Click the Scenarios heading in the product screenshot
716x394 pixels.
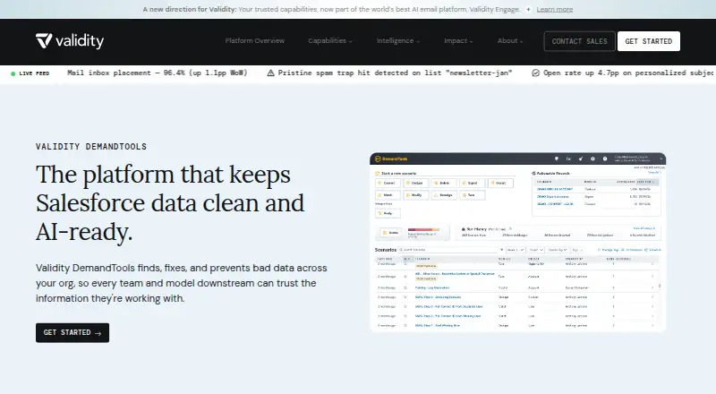pos(386,250)
